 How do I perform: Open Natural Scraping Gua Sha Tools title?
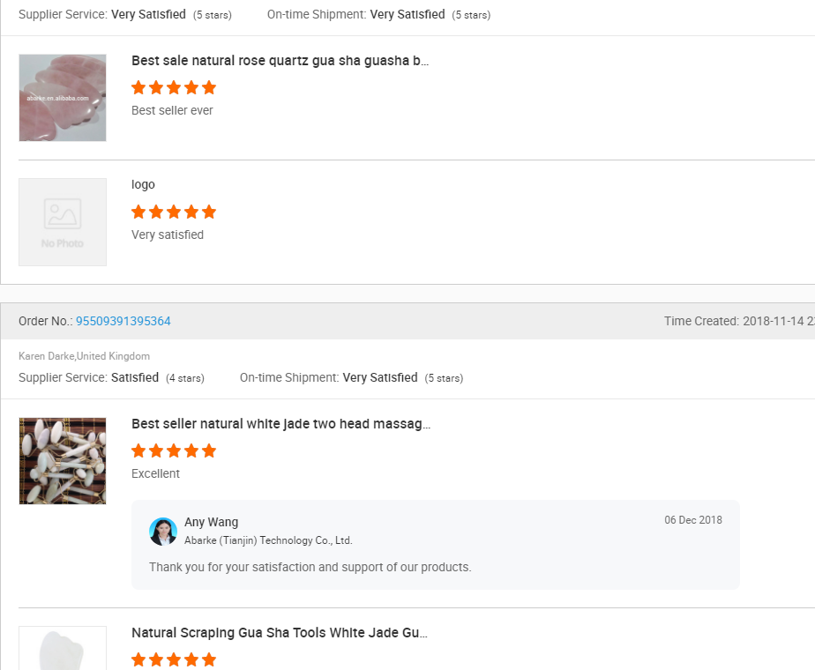point(279,633)
